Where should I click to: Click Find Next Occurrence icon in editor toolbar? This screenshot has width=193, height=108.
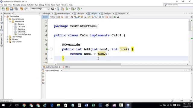(x=78, y=17)
